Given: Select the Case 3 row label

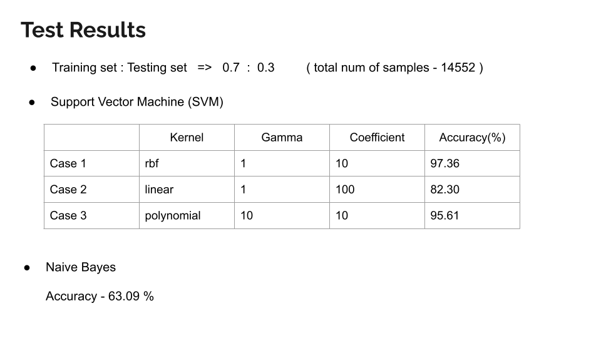Looking at the screenshot, I should 91,215.
